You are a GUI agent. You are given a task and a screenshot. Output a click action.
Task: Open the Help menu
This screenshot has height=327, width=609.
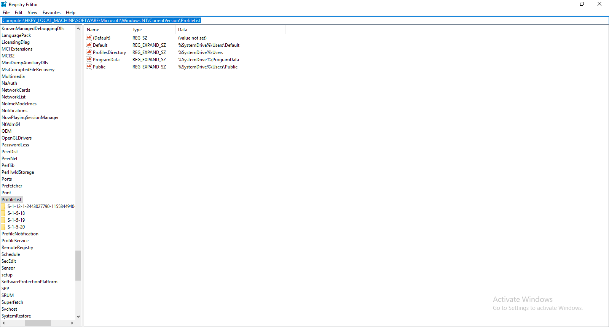point(70,13)
